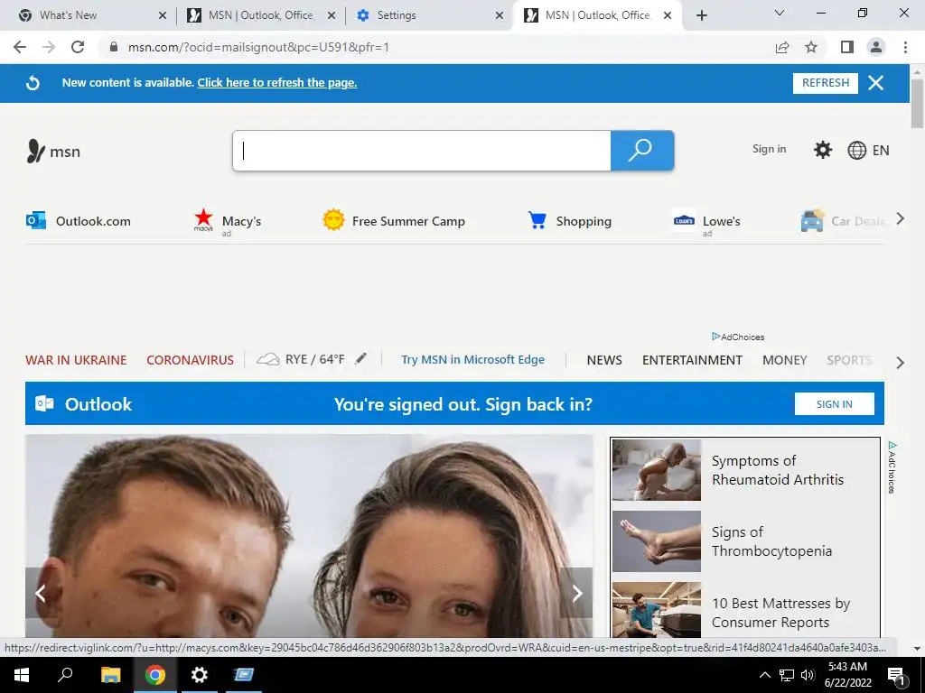The height and width of the screenshot is (693, 925).
Task: Click the blue search magnifier button
Action: point(642,151)
